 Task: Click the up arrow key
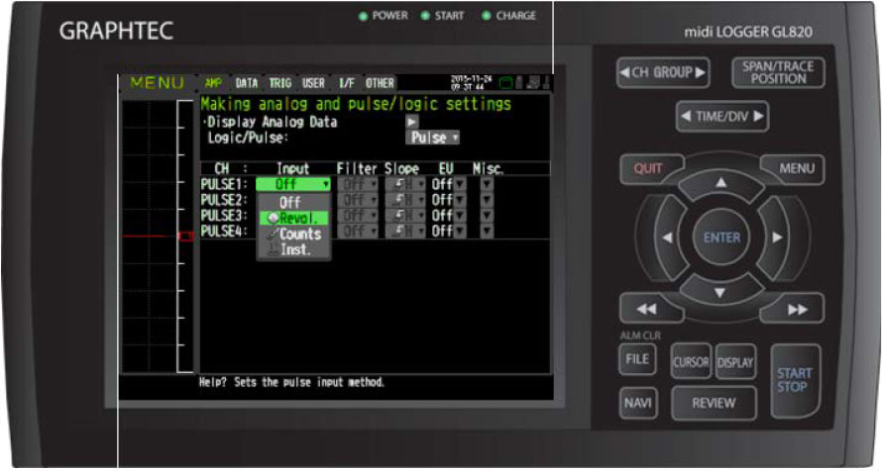[x=721, y=184]
